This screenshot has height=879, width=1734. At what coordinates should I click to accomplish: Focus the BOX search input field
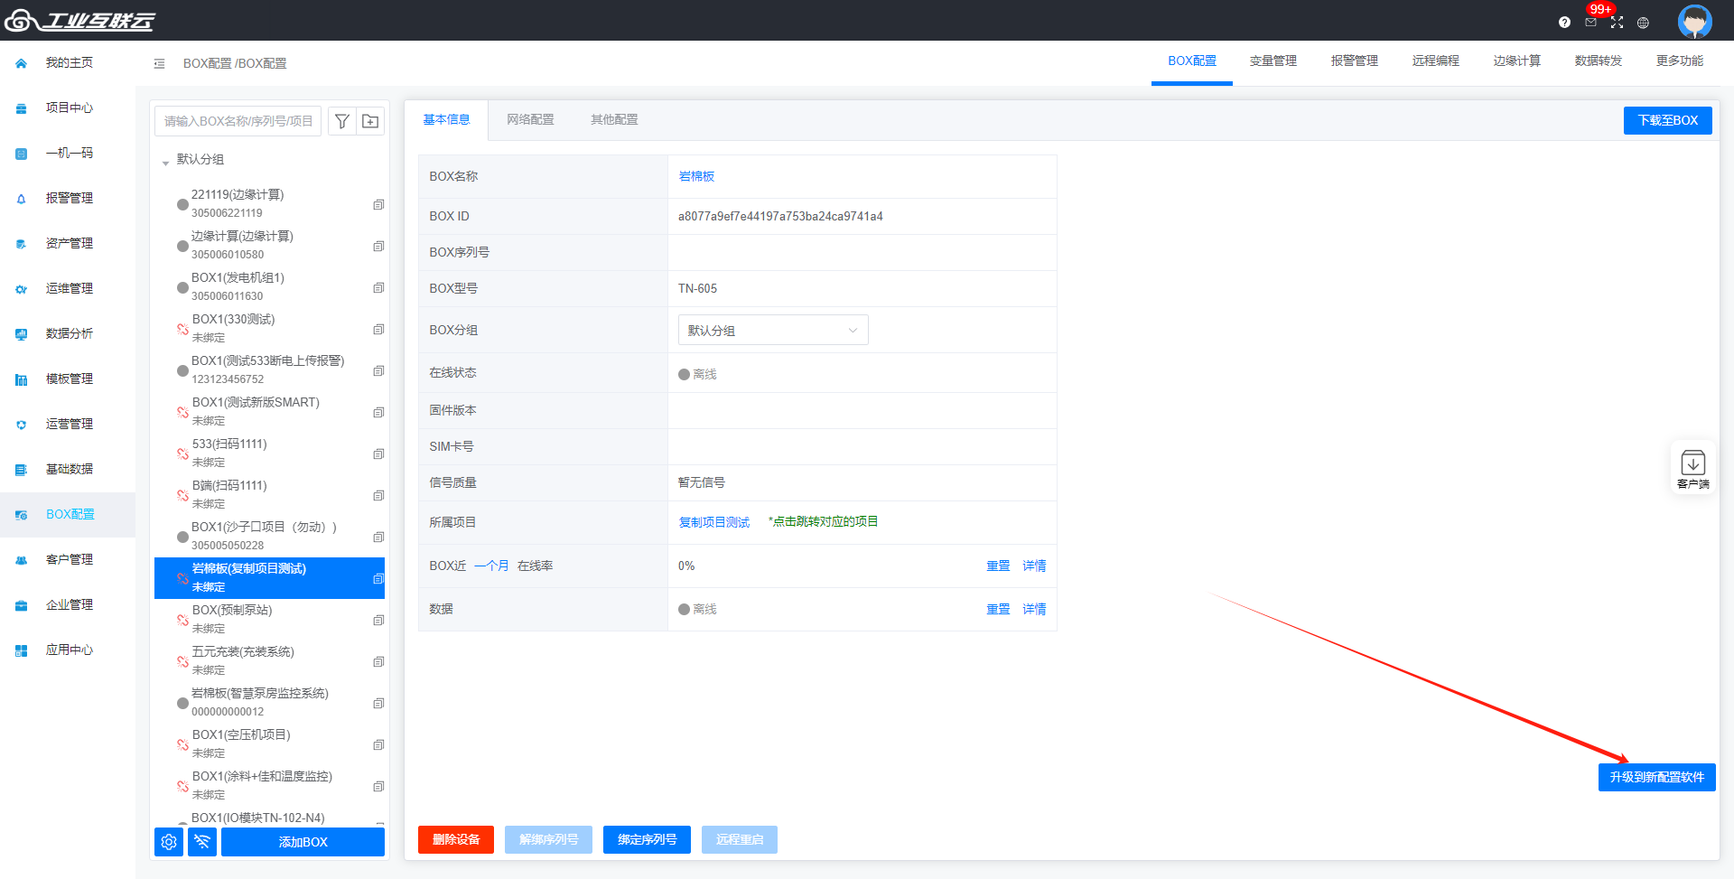click(238, 121)
